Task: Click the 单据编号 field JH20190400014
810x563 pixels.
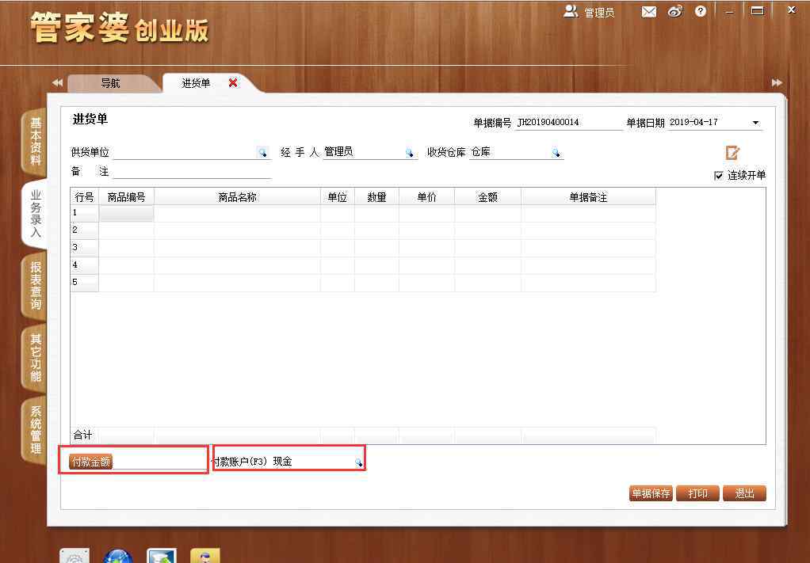Action: click(568, 123)
